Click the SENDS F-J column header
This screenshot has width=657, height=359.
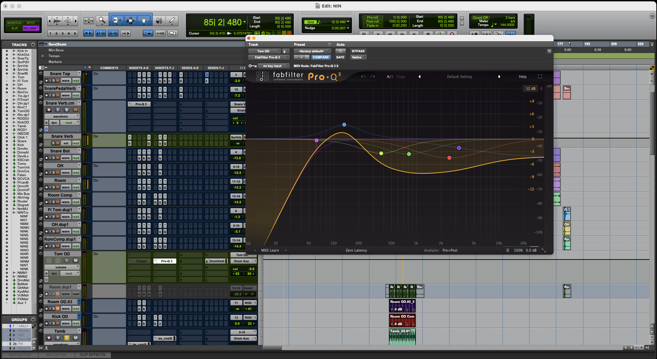216,68
